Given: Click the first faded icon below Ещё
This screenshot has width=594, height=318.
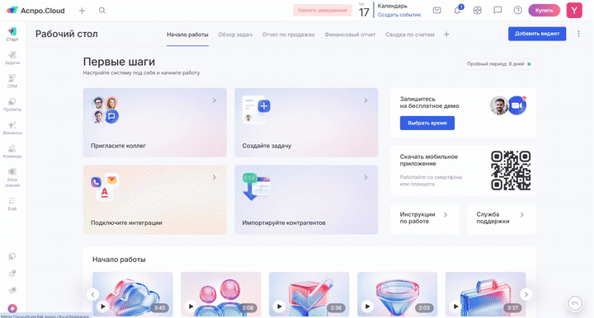Looking at the screenshot, I should (12, 257).
